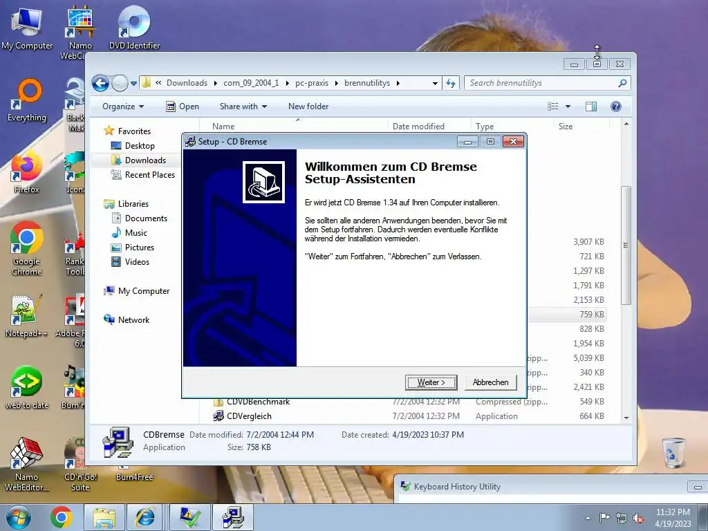Image resolution: width=708 pixels, height=531 pixels.
Task: Click the address bar refresh icon
Action: pyautogui.click(x=451, y=83)
